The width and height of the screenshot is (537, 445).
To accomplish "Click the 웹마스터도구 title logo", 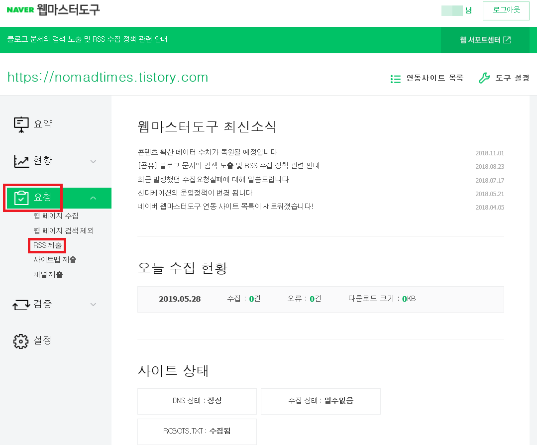I will tap(68, 9).
